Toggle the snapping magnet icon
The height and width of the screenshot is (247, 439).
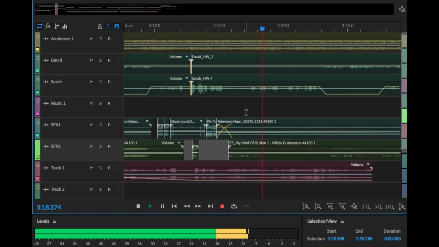117,26
